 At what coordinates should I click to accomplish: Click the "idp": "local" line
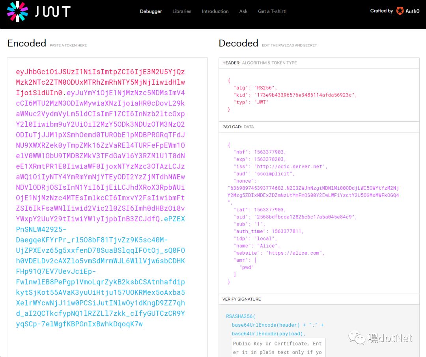(255, 239)
